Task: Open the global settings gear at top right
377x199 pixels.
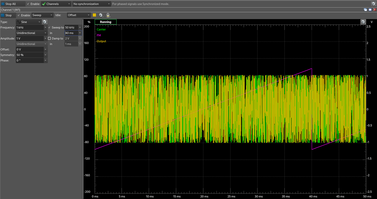Action: (373, 4)
